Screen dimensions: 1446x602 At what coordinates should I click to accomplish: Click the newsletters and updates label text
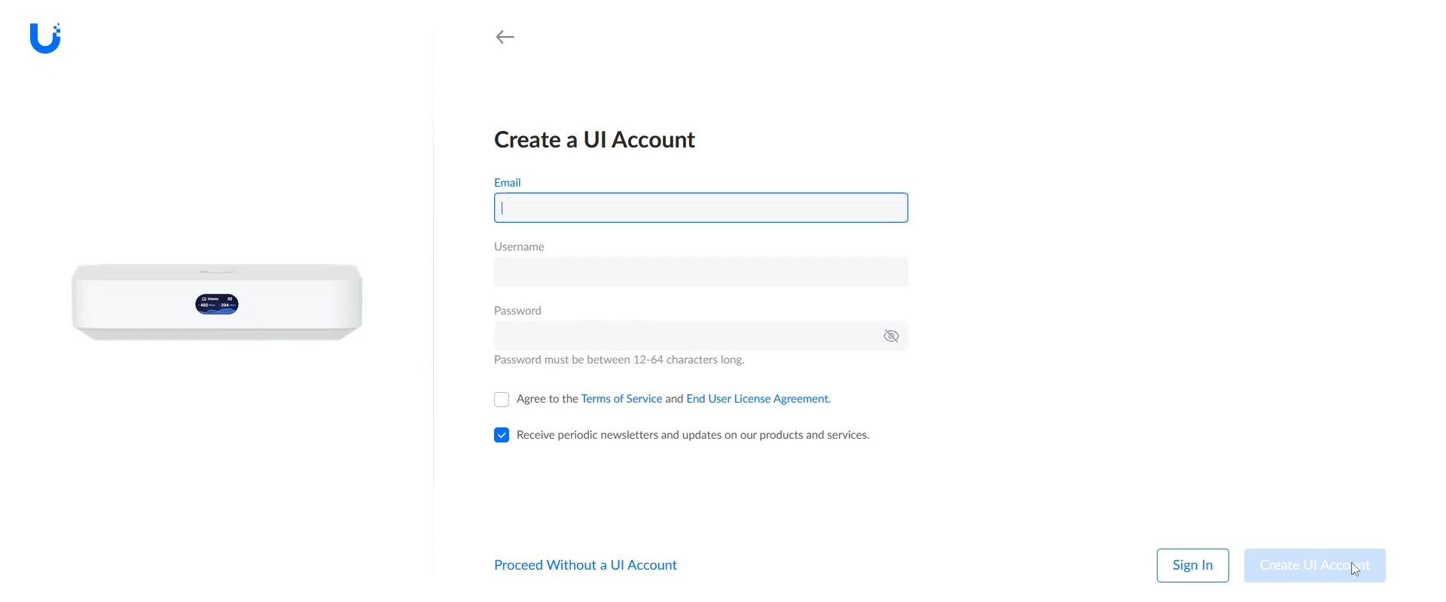point(693,435)
